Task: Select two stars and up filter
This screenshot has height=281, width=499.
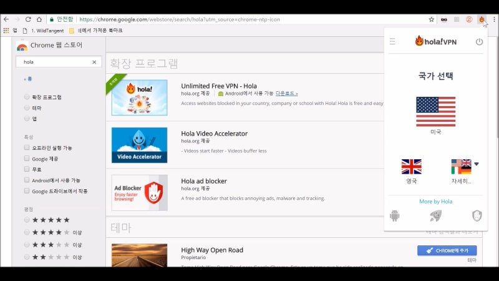Action: point(27,257)
